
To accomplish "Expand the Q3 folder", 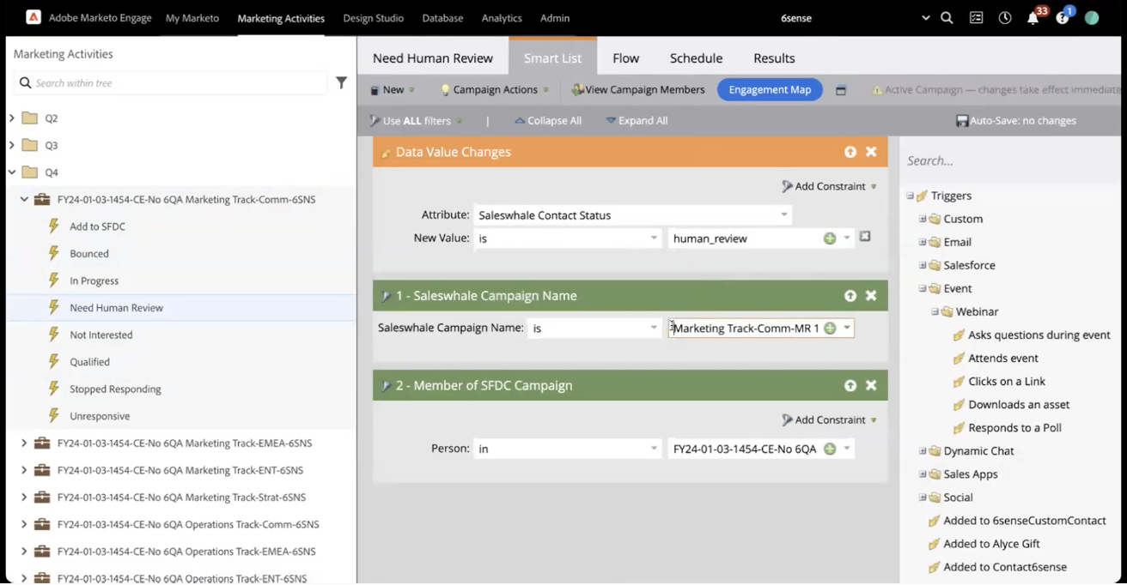I will coord(12,145).
